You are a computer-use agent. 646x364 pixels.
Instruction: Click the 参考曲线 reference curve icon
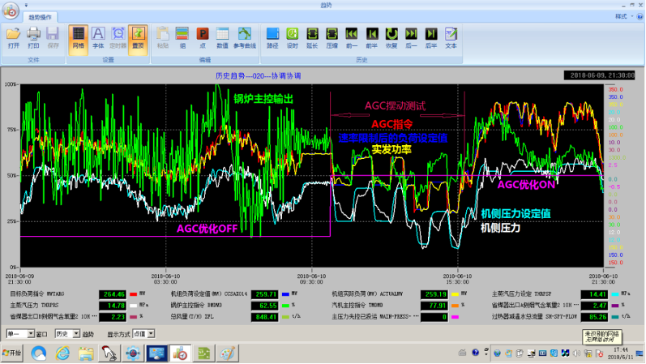point(244,37)
